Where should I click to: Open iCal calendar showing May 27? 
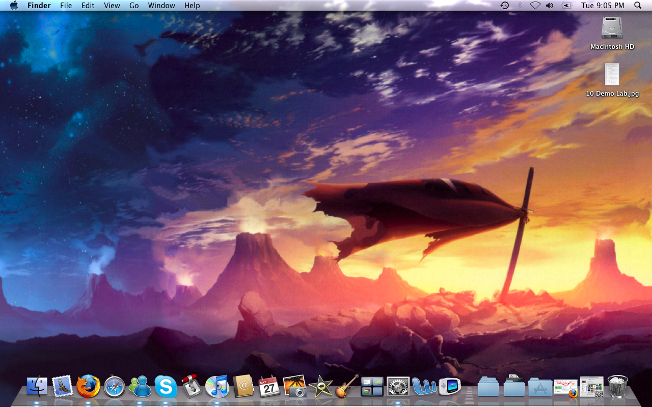click(269, 387)
